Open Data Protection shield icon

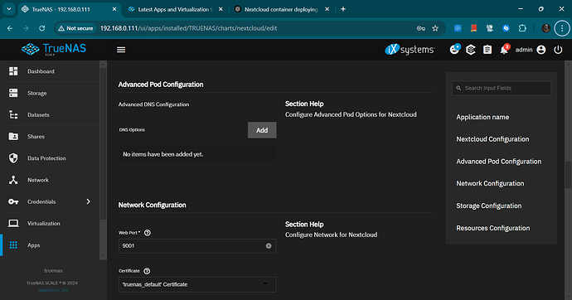(x=13, y=158)
